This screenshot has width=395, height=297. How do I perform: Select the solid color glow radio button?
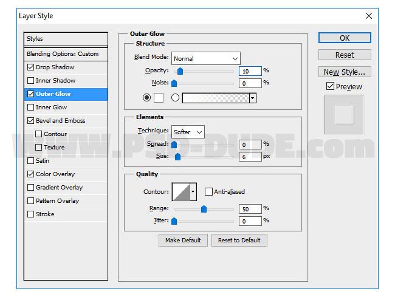pos(146,97)
